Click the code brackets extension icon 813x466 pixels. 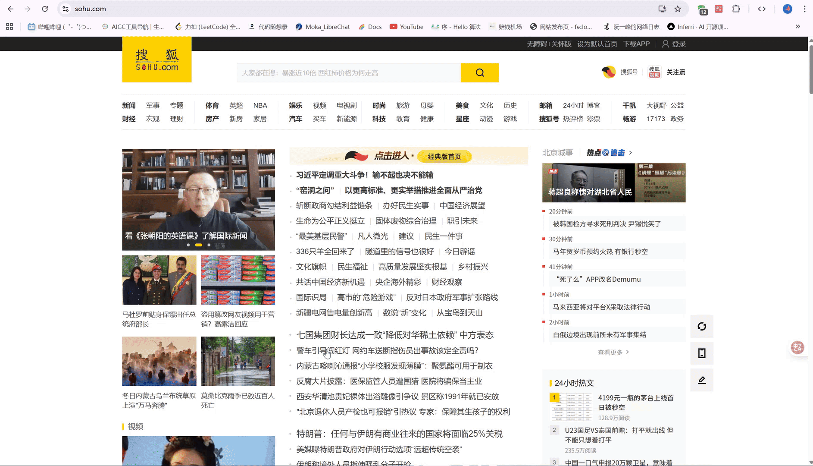pos(762,9)
